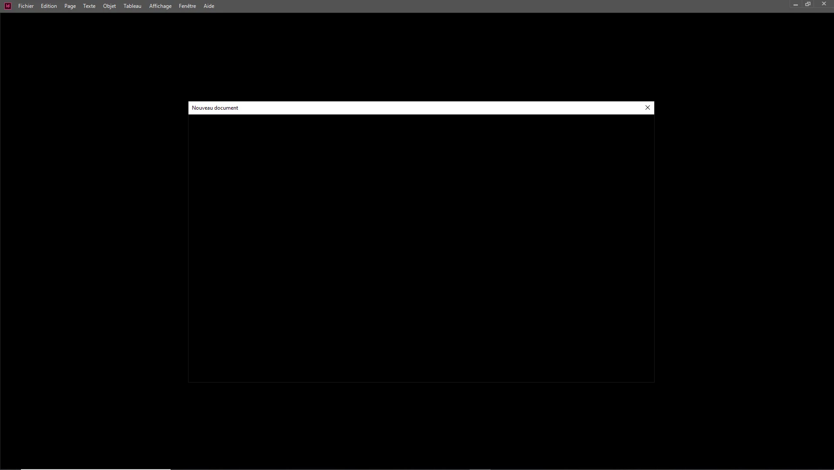The image size is (834, 470).
Task: Open the Edition menu
Action: [49, 6]
